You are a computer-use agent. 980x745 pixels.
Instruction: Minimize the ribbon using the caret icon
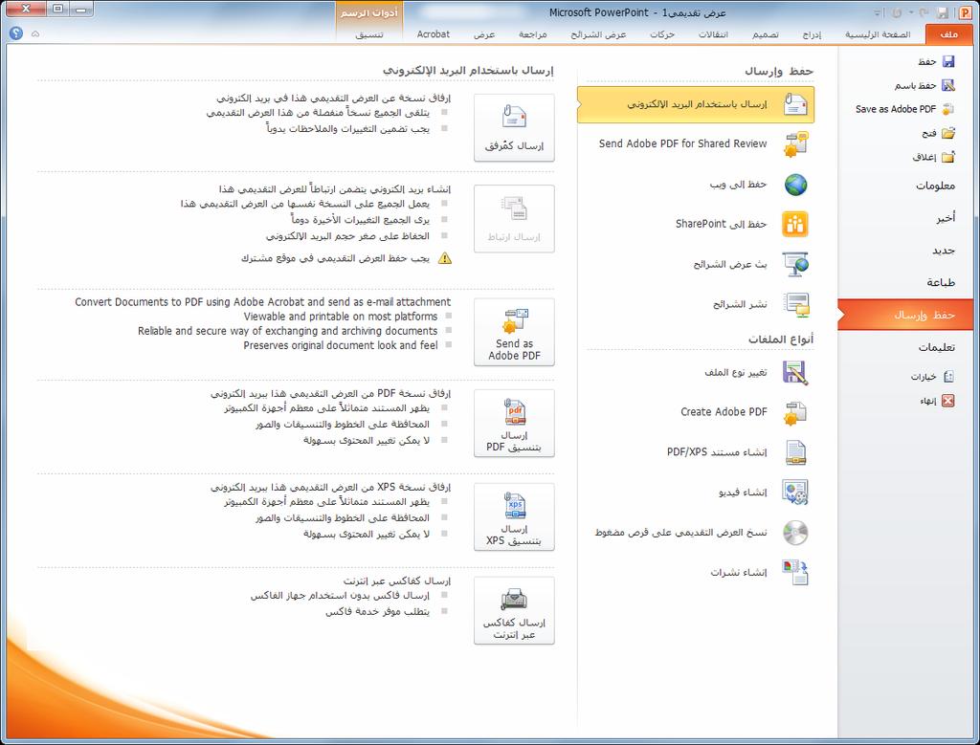click(x=35, y=33)
